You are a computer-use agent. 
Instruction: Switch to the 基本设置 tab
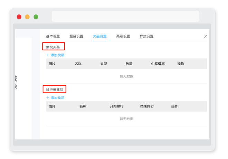click(53, 36)
